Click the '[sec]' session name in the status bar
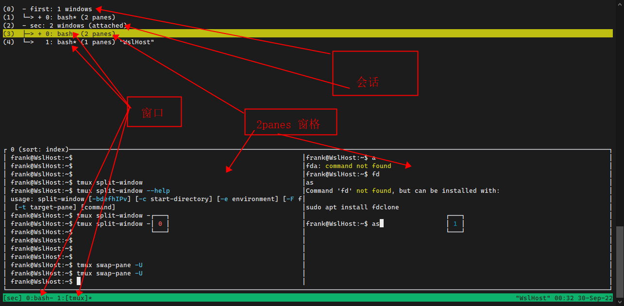 12,298
